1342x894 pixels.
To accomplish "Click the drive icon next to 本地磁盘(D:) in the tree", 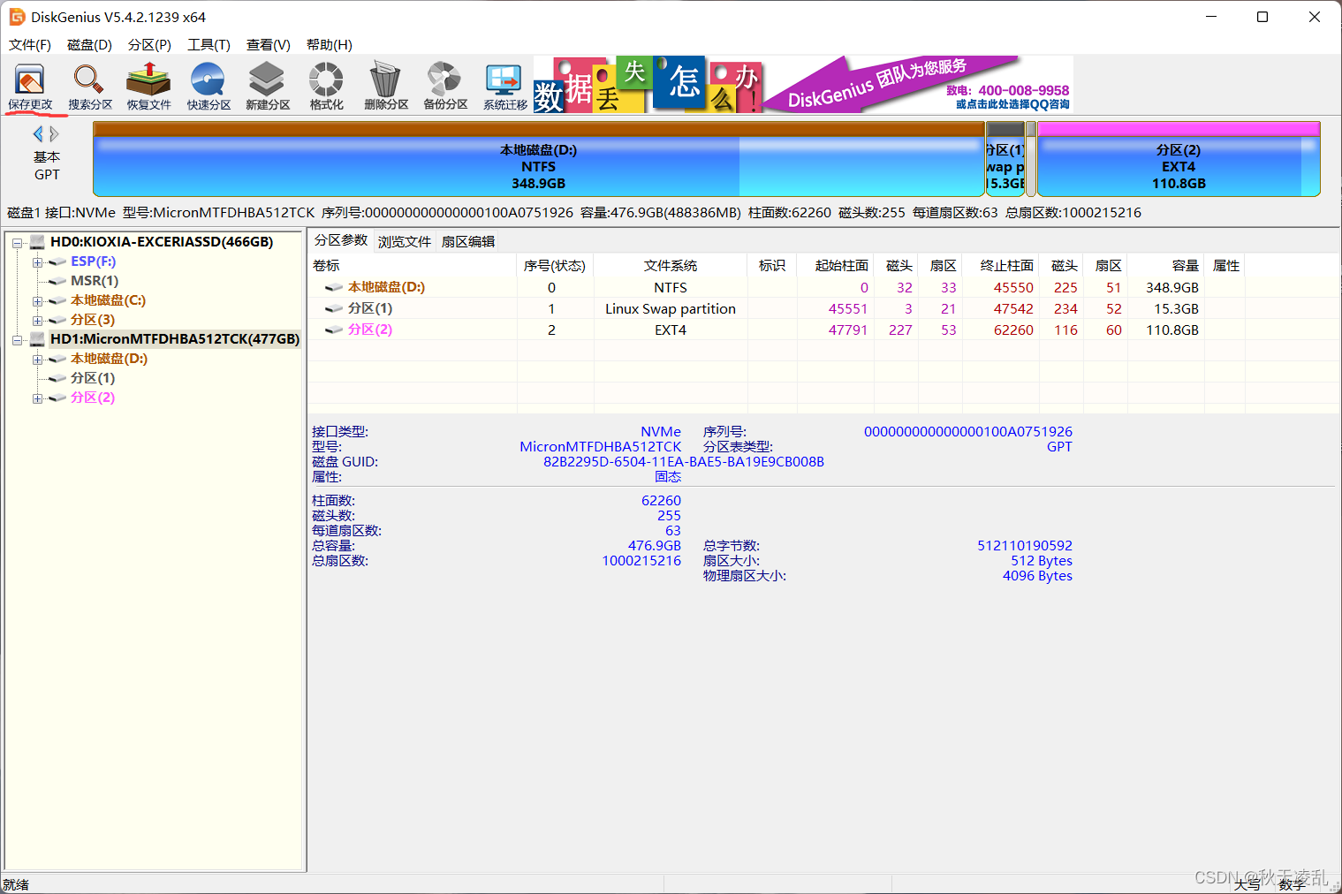I will tap(58, 359).
